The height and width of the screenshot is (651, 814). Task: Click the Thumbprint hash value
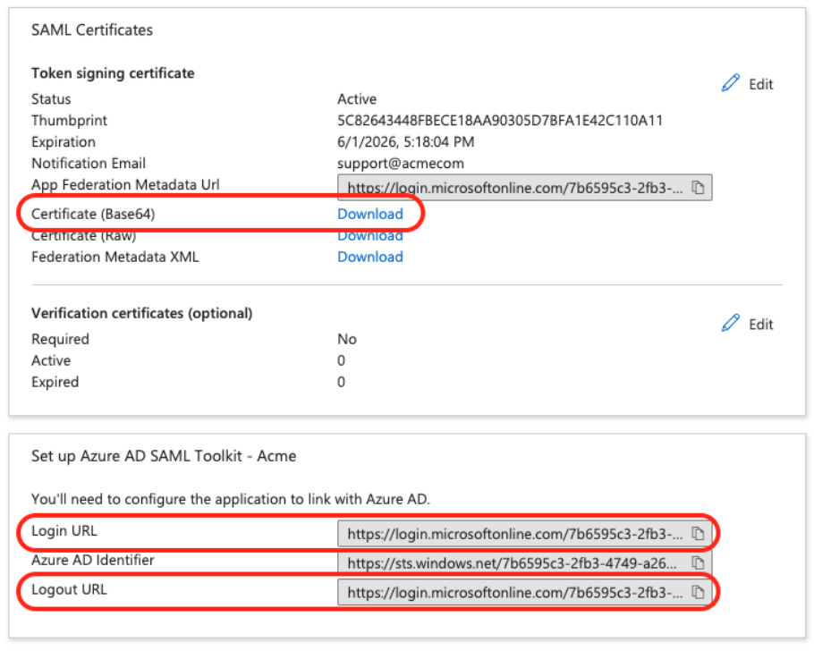[x=499, y=121]
